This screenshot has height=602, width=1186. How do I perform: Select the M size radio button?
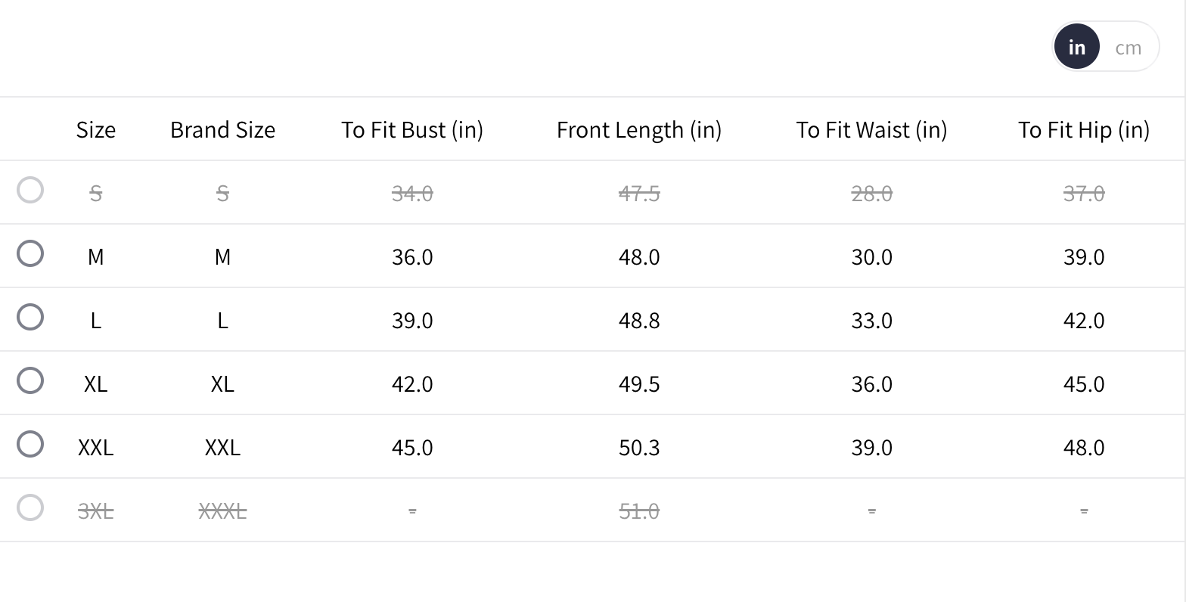(30, 254)
